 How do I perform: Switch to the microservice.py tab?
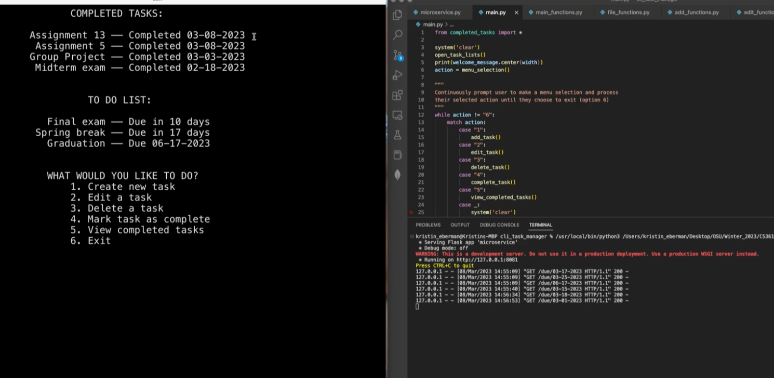click(x=440, y=12)
